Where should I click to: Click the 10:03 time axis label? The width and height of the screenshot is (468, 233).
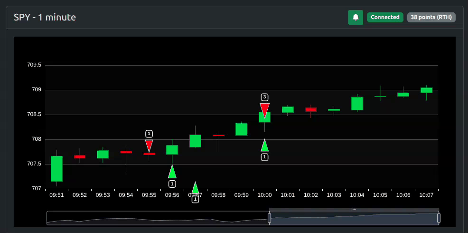pyautogui.click(x=334, y=195)
